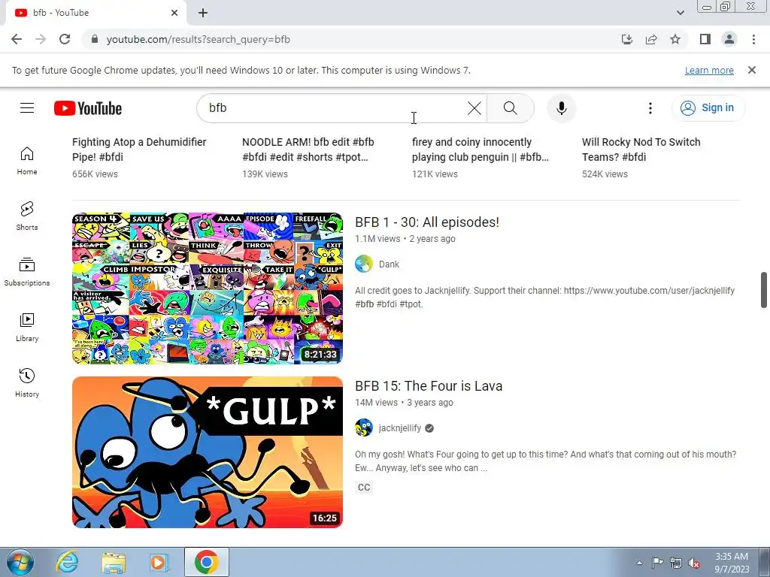The image size is (770, 577).
Task: Click the YouTube logo
Action: (88, 108)
